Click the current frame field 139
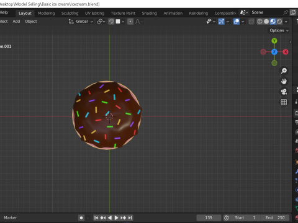 [209, 218]
